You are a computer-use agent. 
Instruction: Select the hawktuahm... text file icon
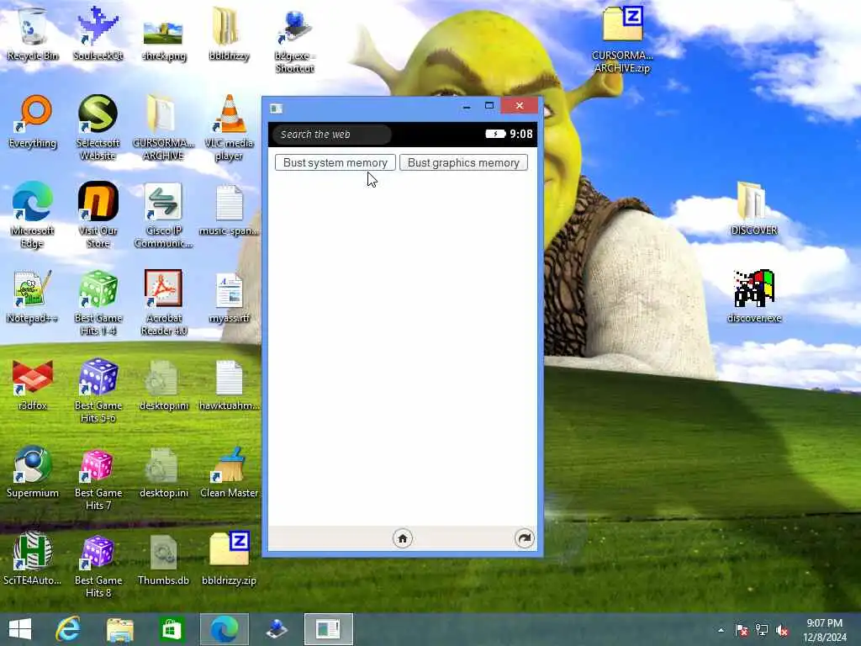(x=229, y=384)
